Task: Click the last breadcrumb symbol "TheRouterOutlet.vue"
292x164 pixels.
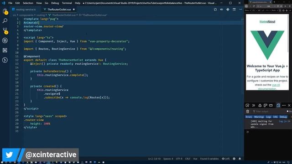Action: pos(93,15)
